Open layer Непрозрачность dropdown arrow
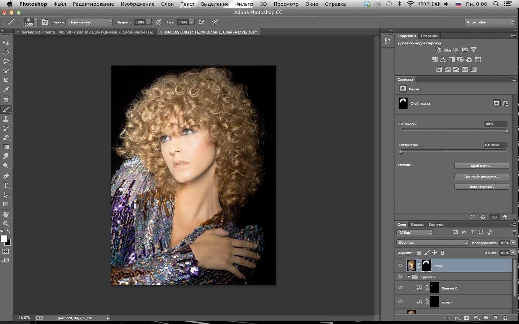Viewport: 519px width, 324px height. 513,243
